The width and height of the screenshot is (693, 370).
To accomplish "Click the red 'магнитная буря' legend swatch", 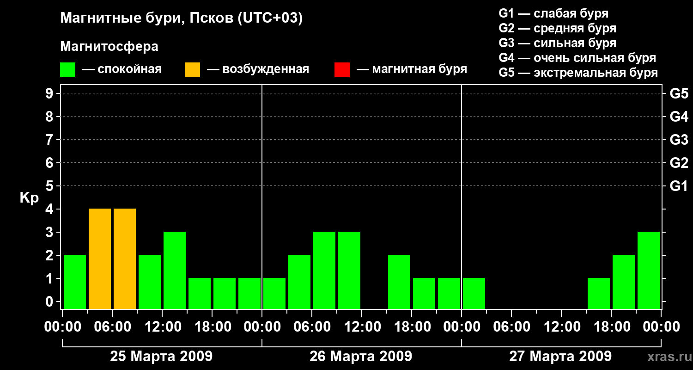I will (x=342, y=69).
